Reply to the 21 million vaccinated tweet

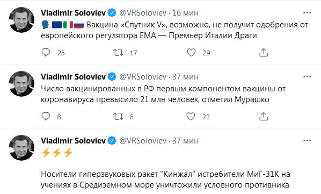(46, 117)
